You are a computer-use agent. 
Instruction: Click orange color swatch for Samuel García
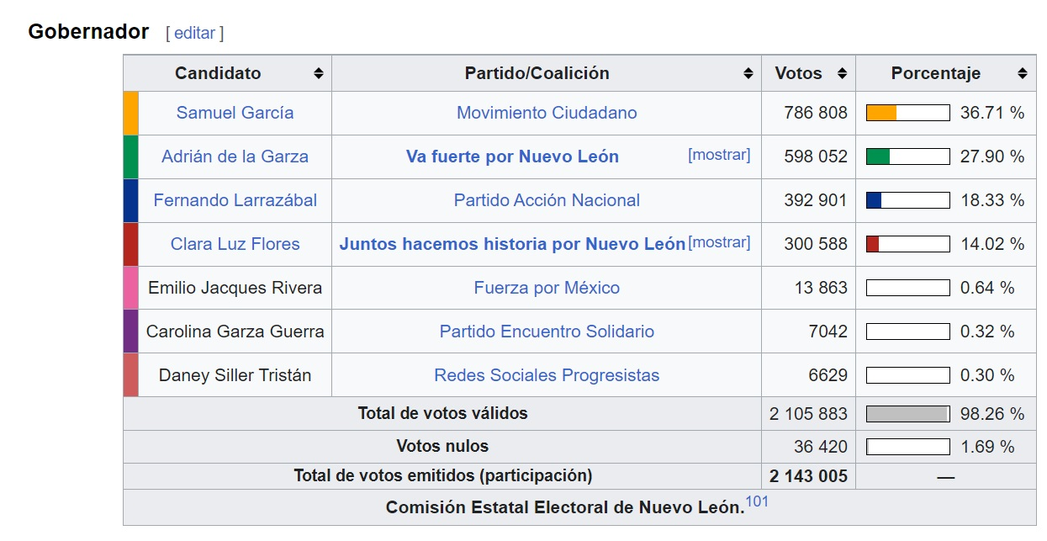tap(130, 113)
